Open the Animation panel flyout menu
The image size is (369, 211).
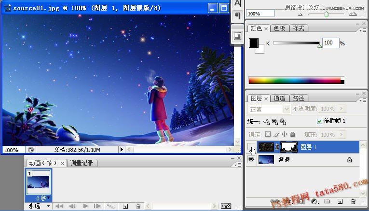pos(239,165)
